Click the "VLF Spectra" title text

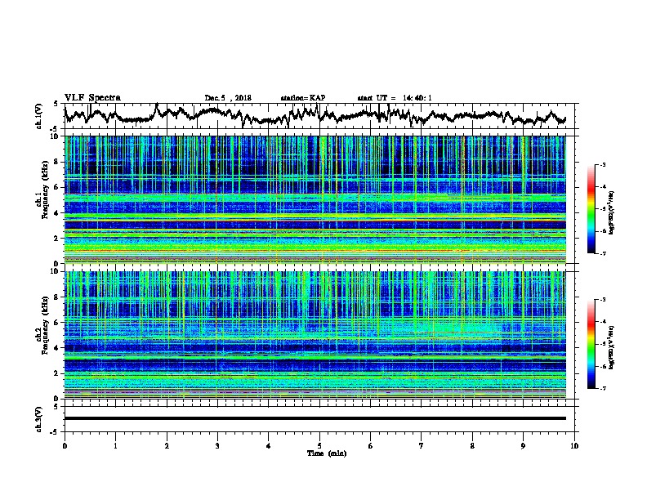[92, 98]
